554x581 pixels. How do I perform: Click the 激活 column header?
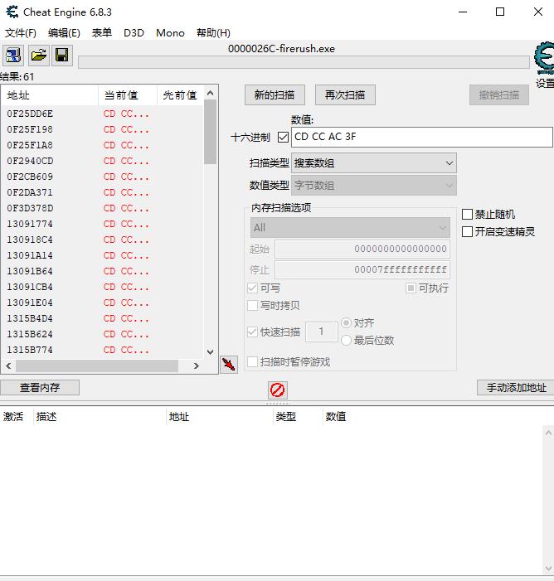pos(17,417)
